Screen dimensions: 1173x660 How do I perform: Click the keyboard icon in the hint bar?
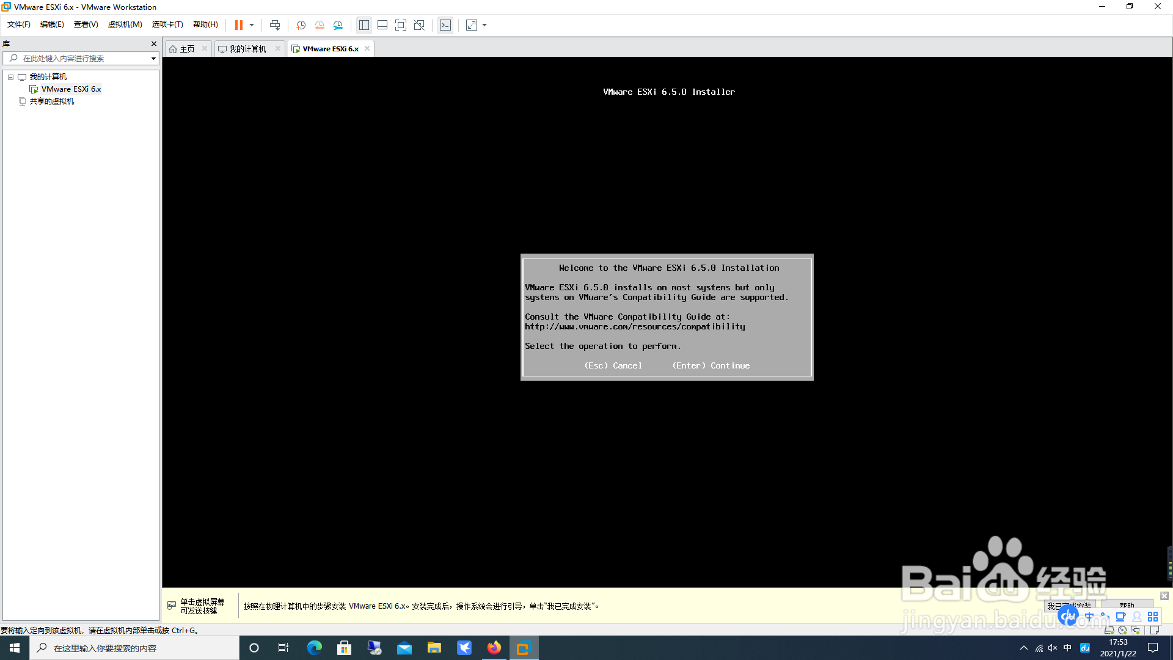coord(172,606)
